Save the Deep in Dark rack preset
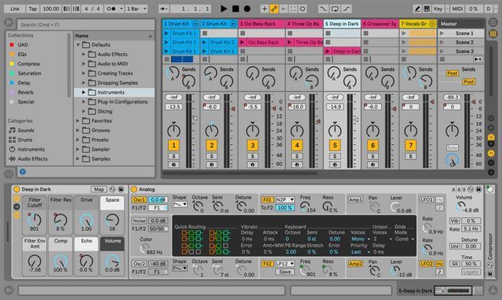This screenshot has width=502, height=300. pyautogui.click(x=121, y=189)
